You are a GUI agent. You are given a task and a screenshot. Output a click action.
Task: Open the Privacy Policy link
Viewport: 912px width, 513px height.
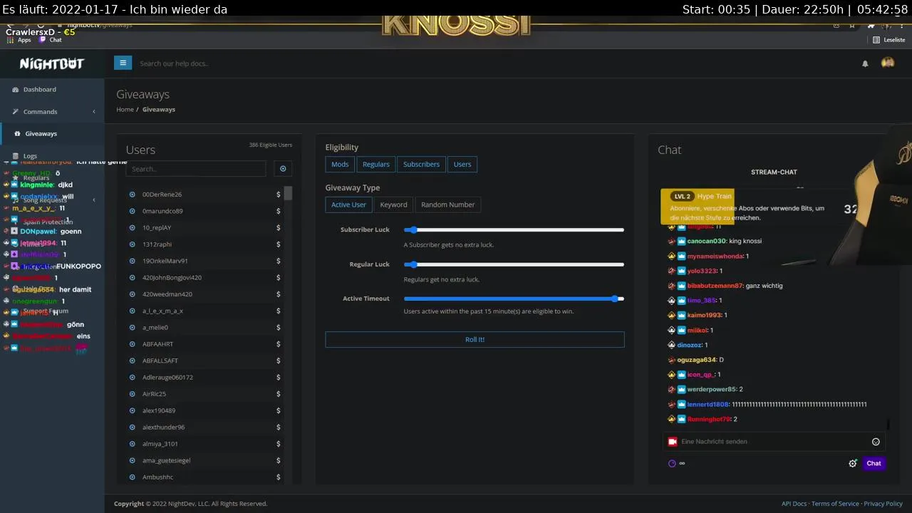point(883,504)
